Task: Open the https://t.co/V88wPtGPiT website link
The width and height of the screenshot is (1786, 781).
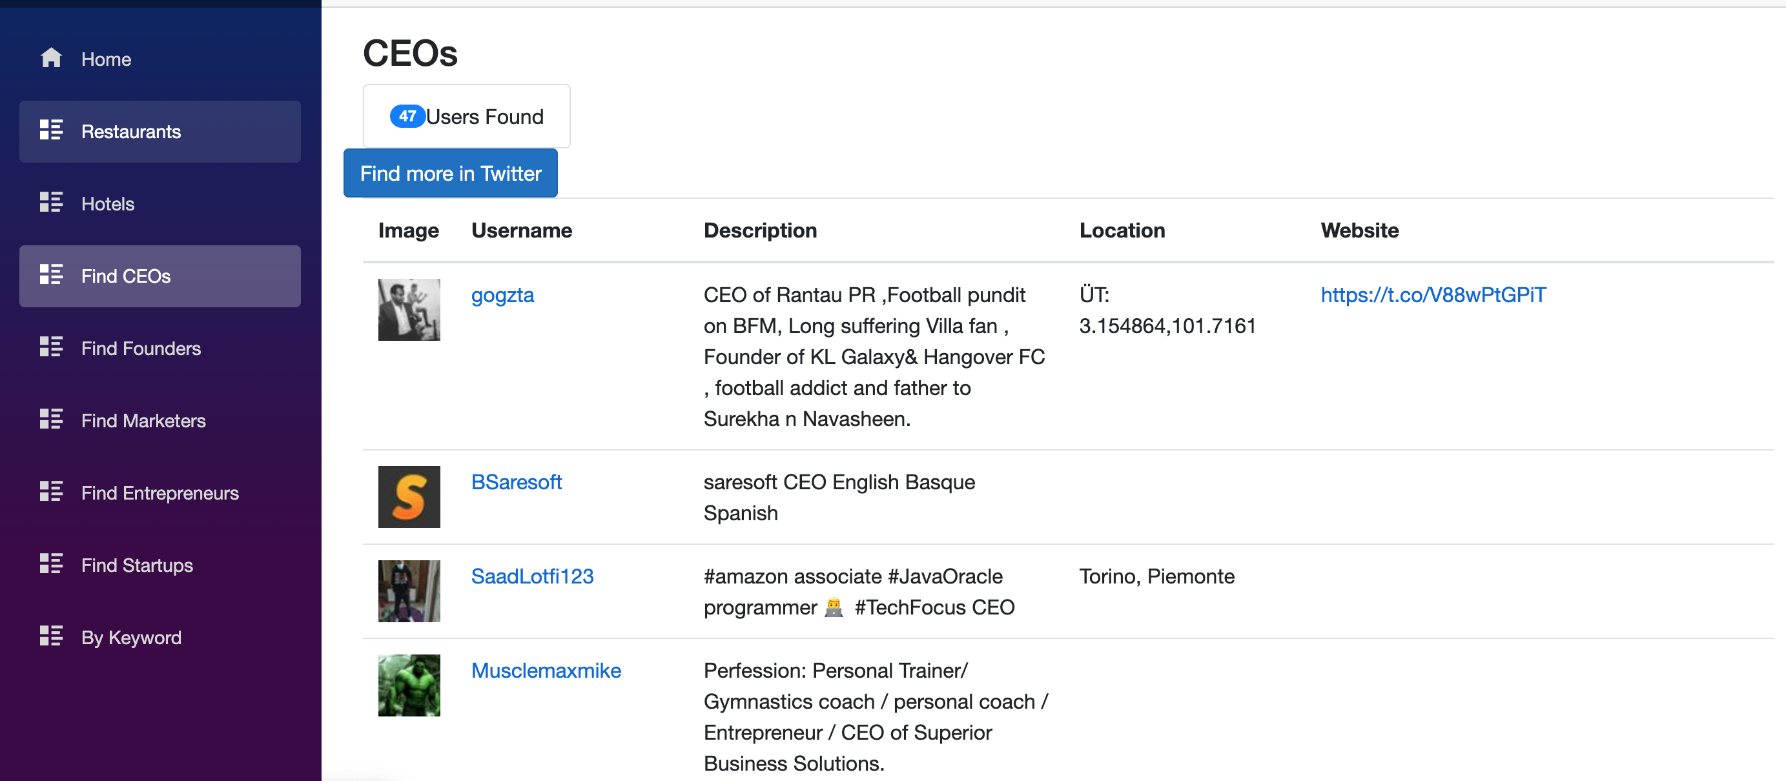Action: pyautogui.click(x=1432, y=294)
